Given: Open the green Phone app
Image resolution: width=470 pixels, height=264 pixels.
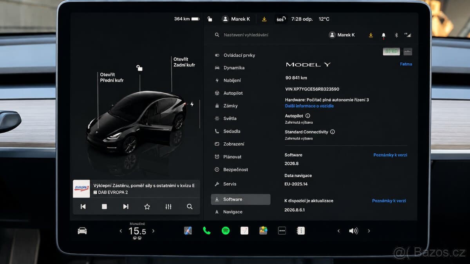Looking at the screenshot, I should 207,231.
